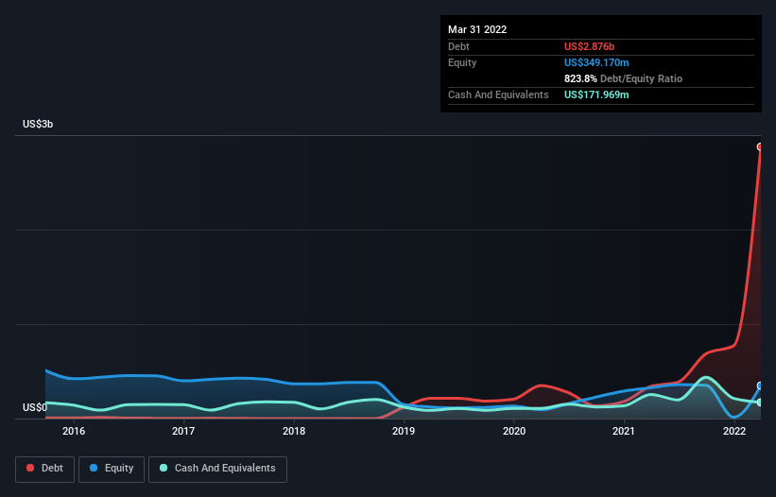Click the 2022 x-axis label
The height and width of the screenshot is (497, 776).
(x=734, y=431)
